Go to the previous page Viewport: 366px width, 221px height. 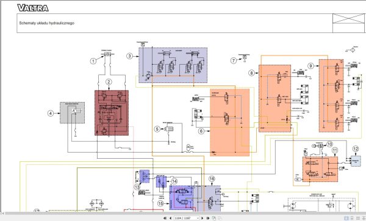click(171, 218)
